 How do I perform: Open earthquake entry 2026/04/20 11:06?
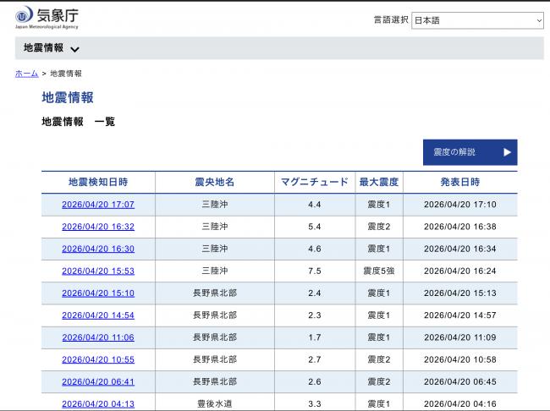coord(98,337)
